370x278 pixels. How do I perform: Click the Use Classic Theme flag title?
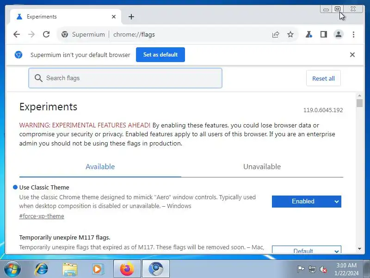point(44,188)
